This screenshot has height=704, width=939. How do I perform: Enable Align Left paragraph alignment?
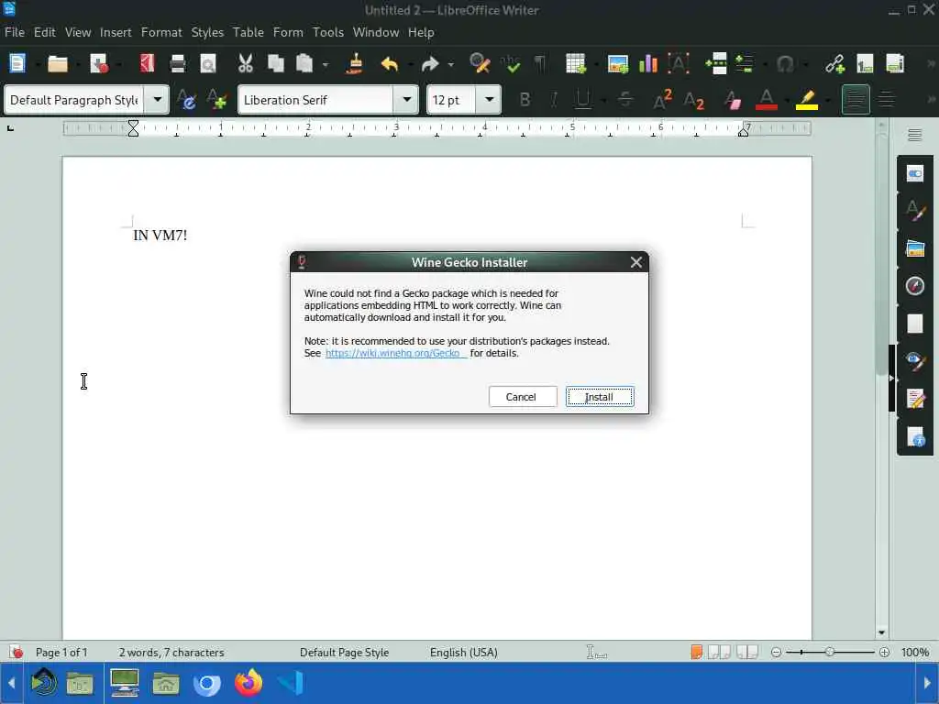click(x=856, y=99)
